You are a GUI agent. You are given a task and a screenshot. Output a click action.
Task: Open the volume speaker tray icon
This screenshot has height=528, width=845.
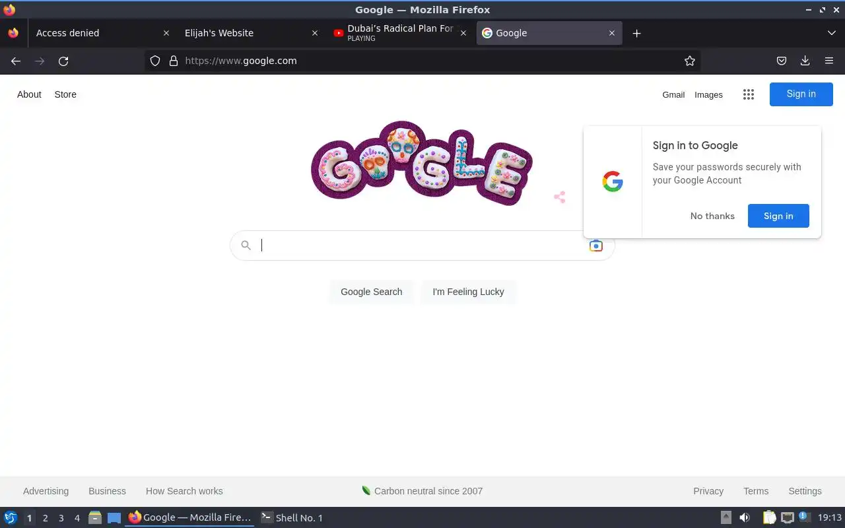[x=745, y=517]
